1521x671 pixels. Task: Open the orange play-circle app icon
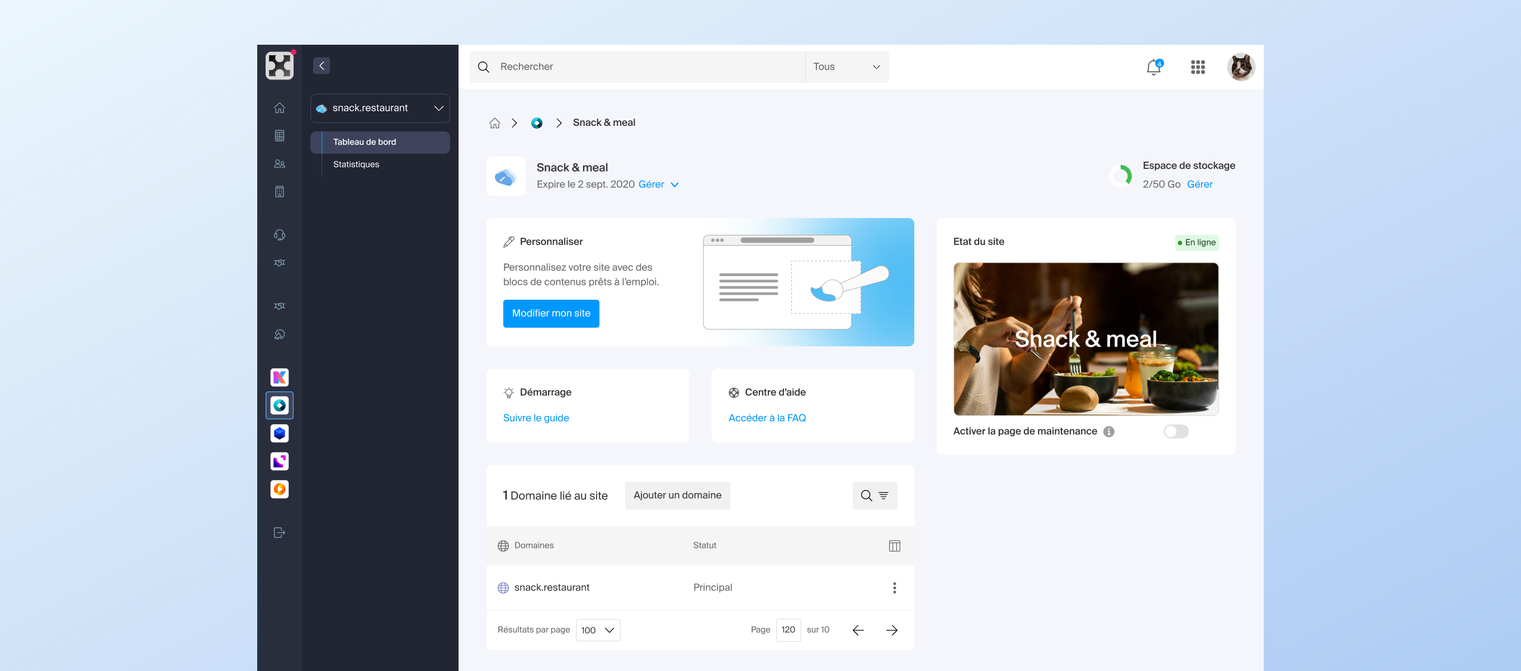[279, 489]
